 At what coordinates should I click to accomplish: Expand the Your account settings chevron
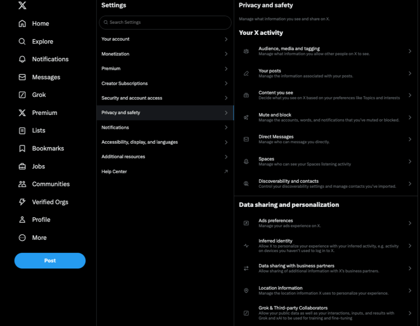click(x=226, y=39)
